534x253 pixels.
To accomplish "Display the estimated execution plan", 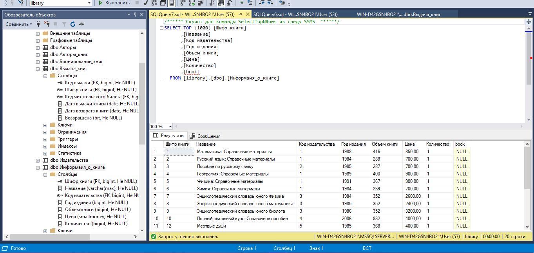I will pyautogui.click(x=154, y=3).
